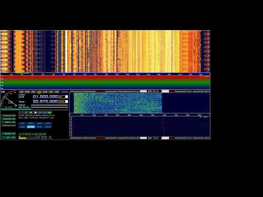Screen dimensions: 263x197
Task: Click the recorded WAV file name text
Action: [37, 115]
